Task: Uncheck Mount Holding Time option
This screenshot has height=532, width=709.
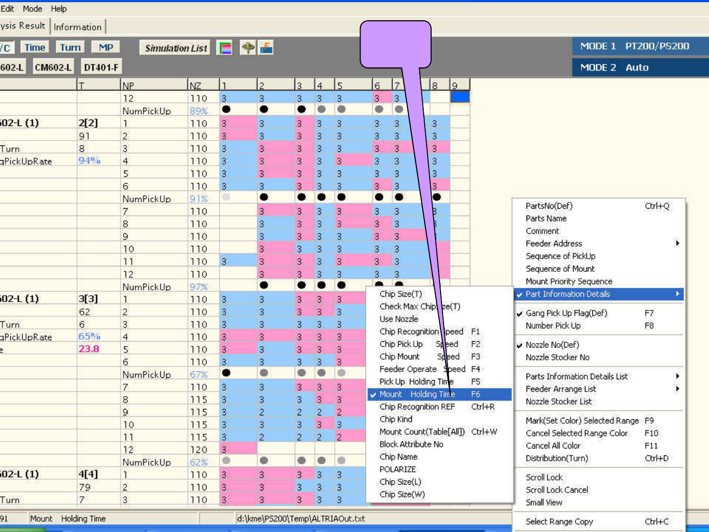Action: 416,394
